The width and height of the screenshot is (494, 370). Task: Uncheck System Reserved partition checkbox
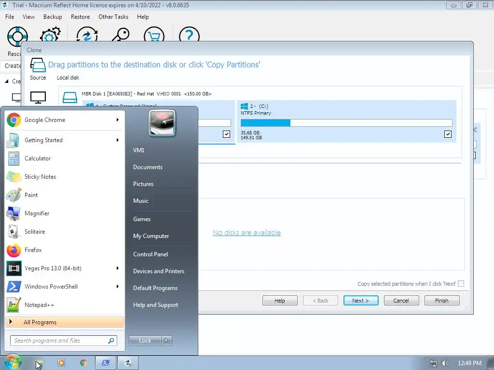pos(226,134)
